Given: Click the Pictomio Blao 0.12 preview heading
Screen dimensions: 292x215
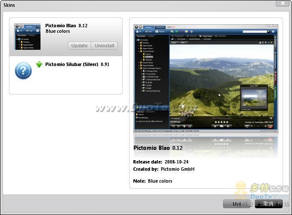Looking at the screenshot, I should pos(158,148).
